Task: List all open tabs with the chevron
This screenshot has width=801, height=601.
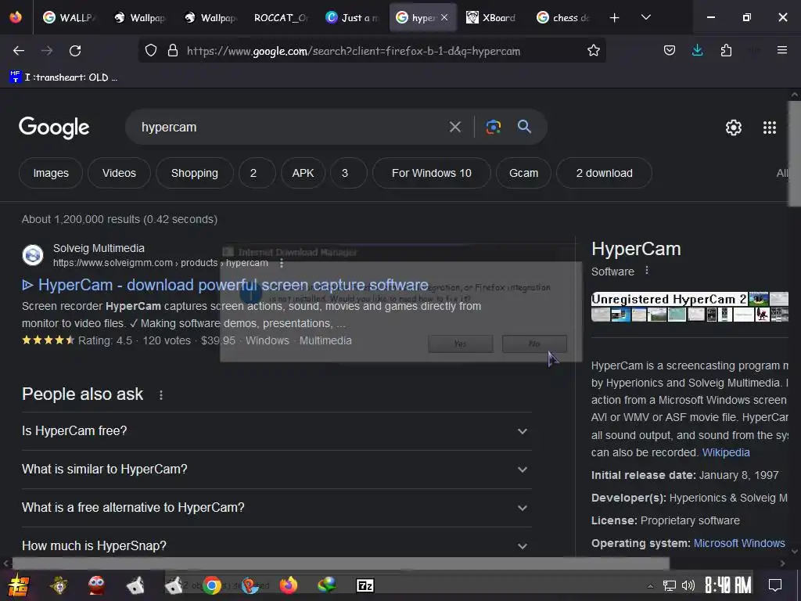Action: tap(645, 17)
